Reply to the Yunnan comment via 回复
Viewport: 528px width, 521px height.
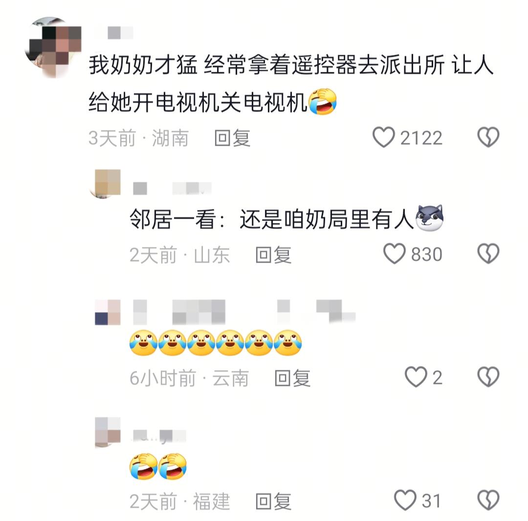(292, 378)
